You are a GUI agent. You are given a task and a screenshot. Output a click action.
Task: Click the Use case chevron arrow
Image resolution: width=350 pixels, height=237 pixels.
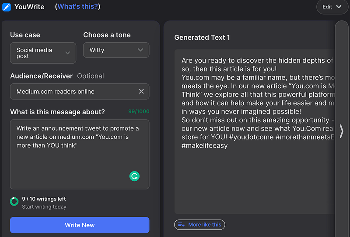coord(68,53)
